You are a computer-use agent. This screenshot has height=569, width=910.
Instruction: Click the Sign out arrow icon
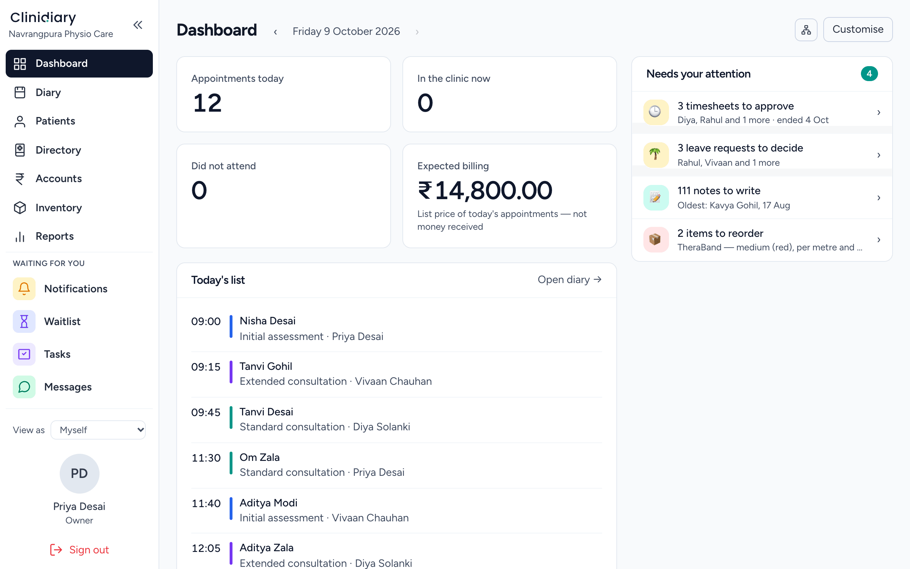tap(56, 550)
